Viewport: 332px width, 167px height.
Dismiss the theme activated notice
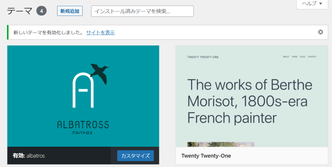click(320, 32)
